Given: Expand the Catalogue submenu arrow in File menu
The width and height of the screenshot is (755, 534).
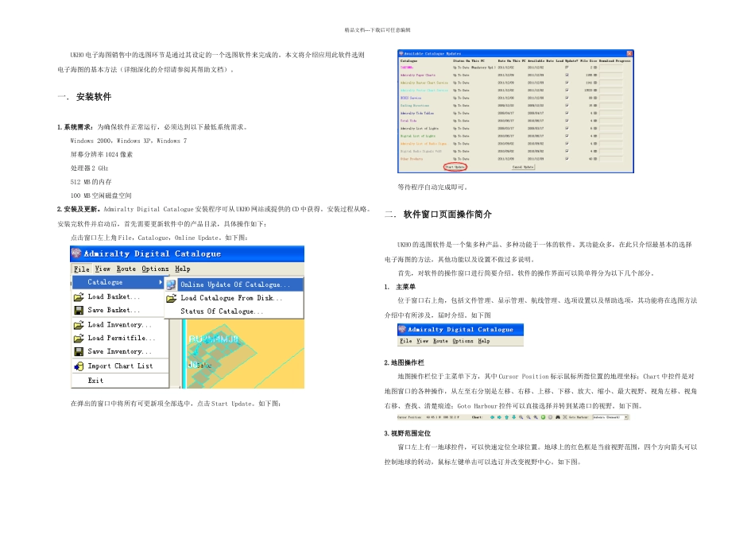Looking at the screenshot, I should (161, 282).
